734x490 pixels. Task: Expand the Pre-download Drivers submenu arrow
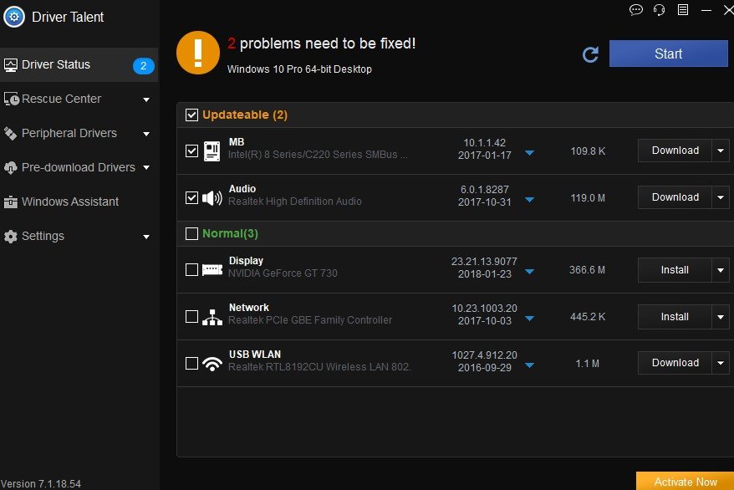[146, 167]
